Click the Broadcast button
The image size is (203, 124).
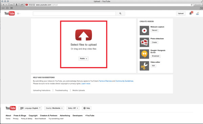point(156,56)
